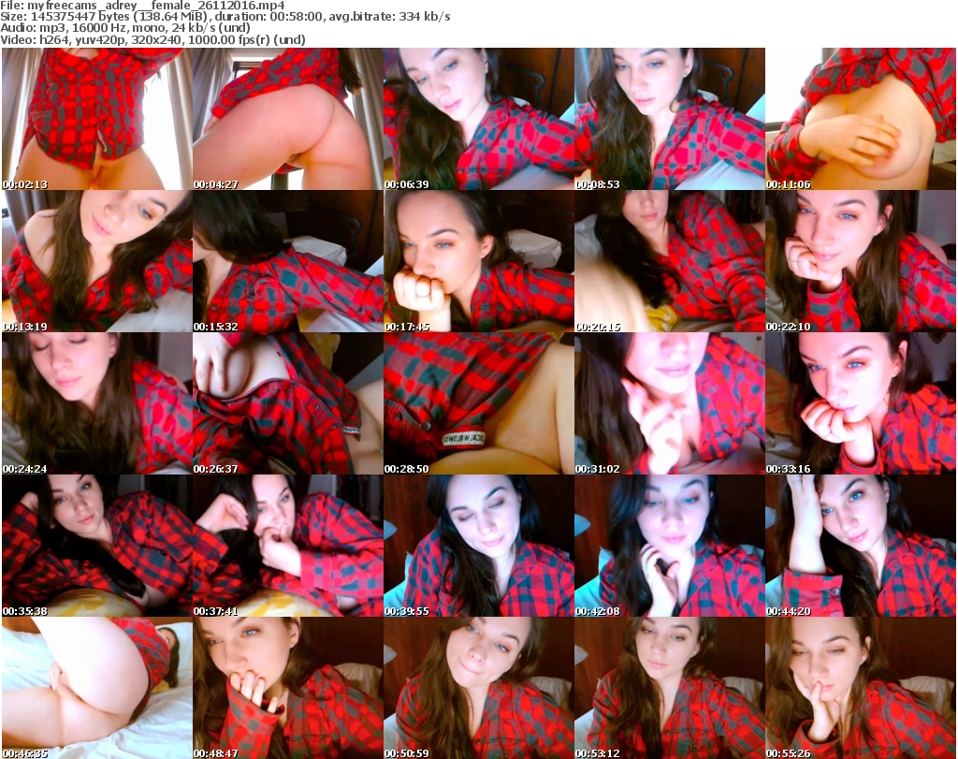The image size is (958, 759).
Task: Open the last thumbnail at 00:55:26
Action: pos(860,688)
